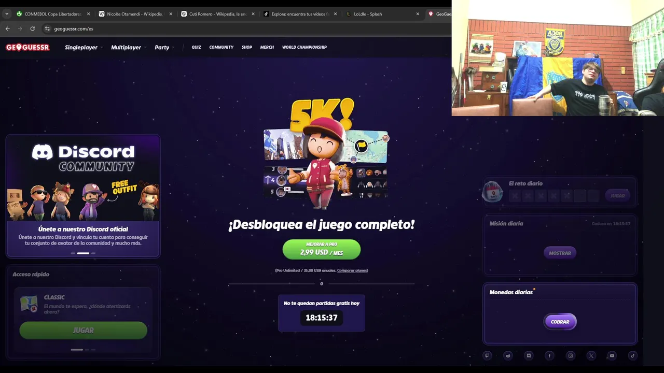Go back with the browser back arrow
Image resolution: width=664 pixels, height=373 pixels.
[7, 28]
